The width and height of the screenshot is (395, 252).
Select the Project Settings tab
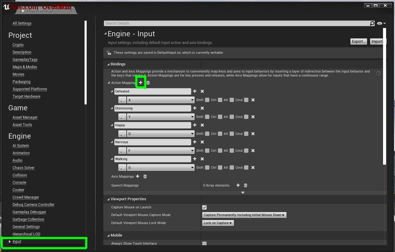click(x=39, y=10)
